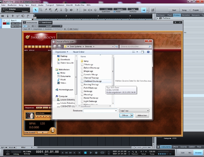Click the Quantize Q icon
204x157 pixels.
tap(95, 10)
